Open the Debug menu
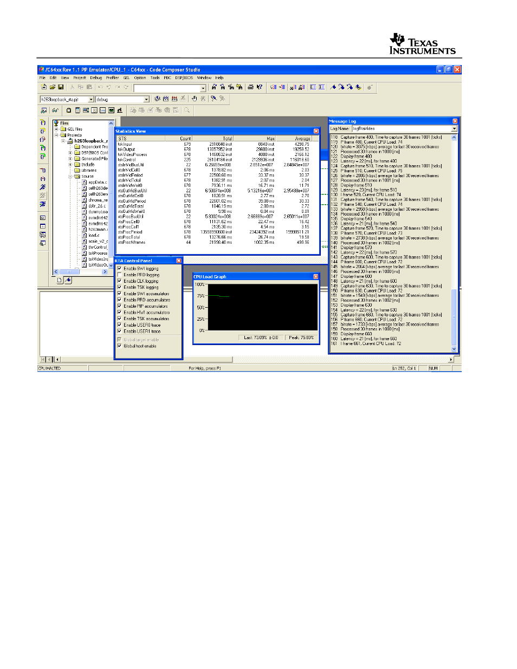517x669 pixels. pyautogui.click(x=96, y=77)
